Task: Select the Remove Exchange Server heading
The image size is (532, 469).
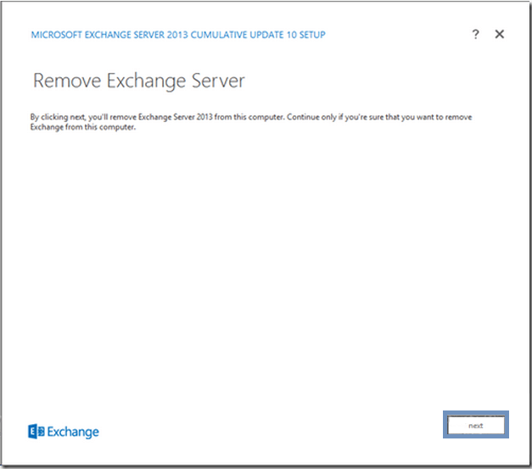Action: click(x=139, y=81)
